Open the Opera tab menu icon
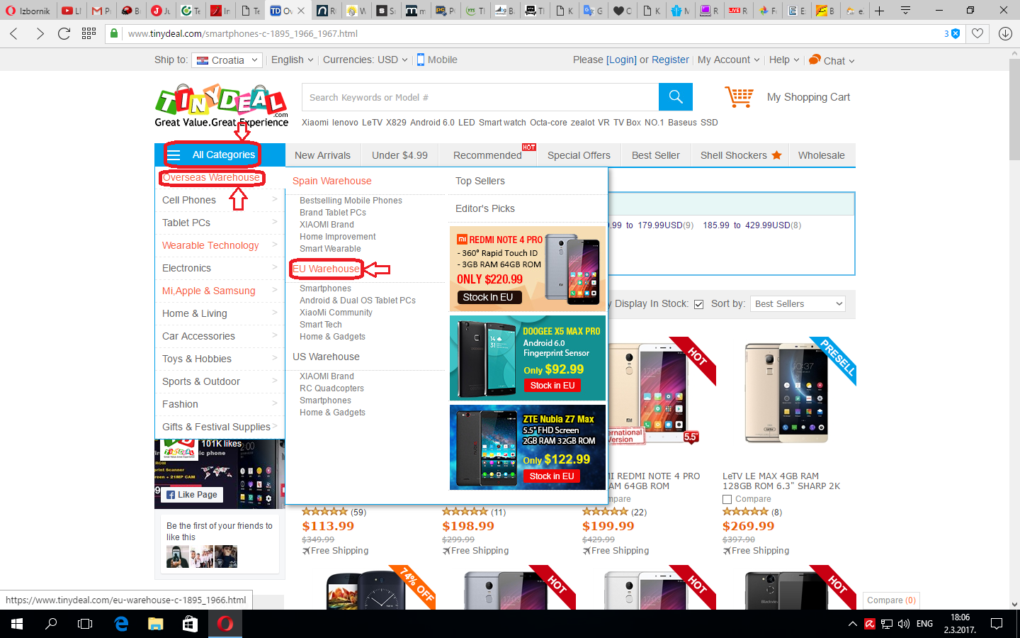Viewport: 1020px width, 638px height. click(x=905, y=11)
